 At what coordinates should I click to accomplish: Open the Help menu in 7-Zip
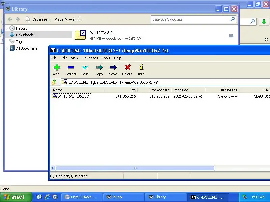(117, 58)
